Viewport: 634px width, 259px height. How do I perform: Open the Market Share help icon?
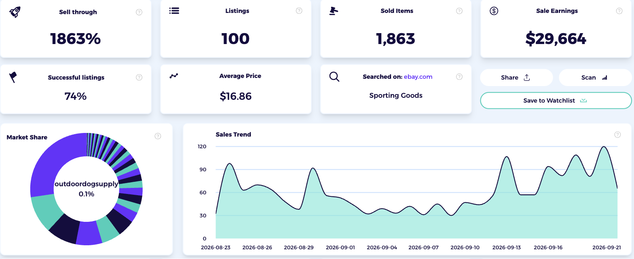158,136
